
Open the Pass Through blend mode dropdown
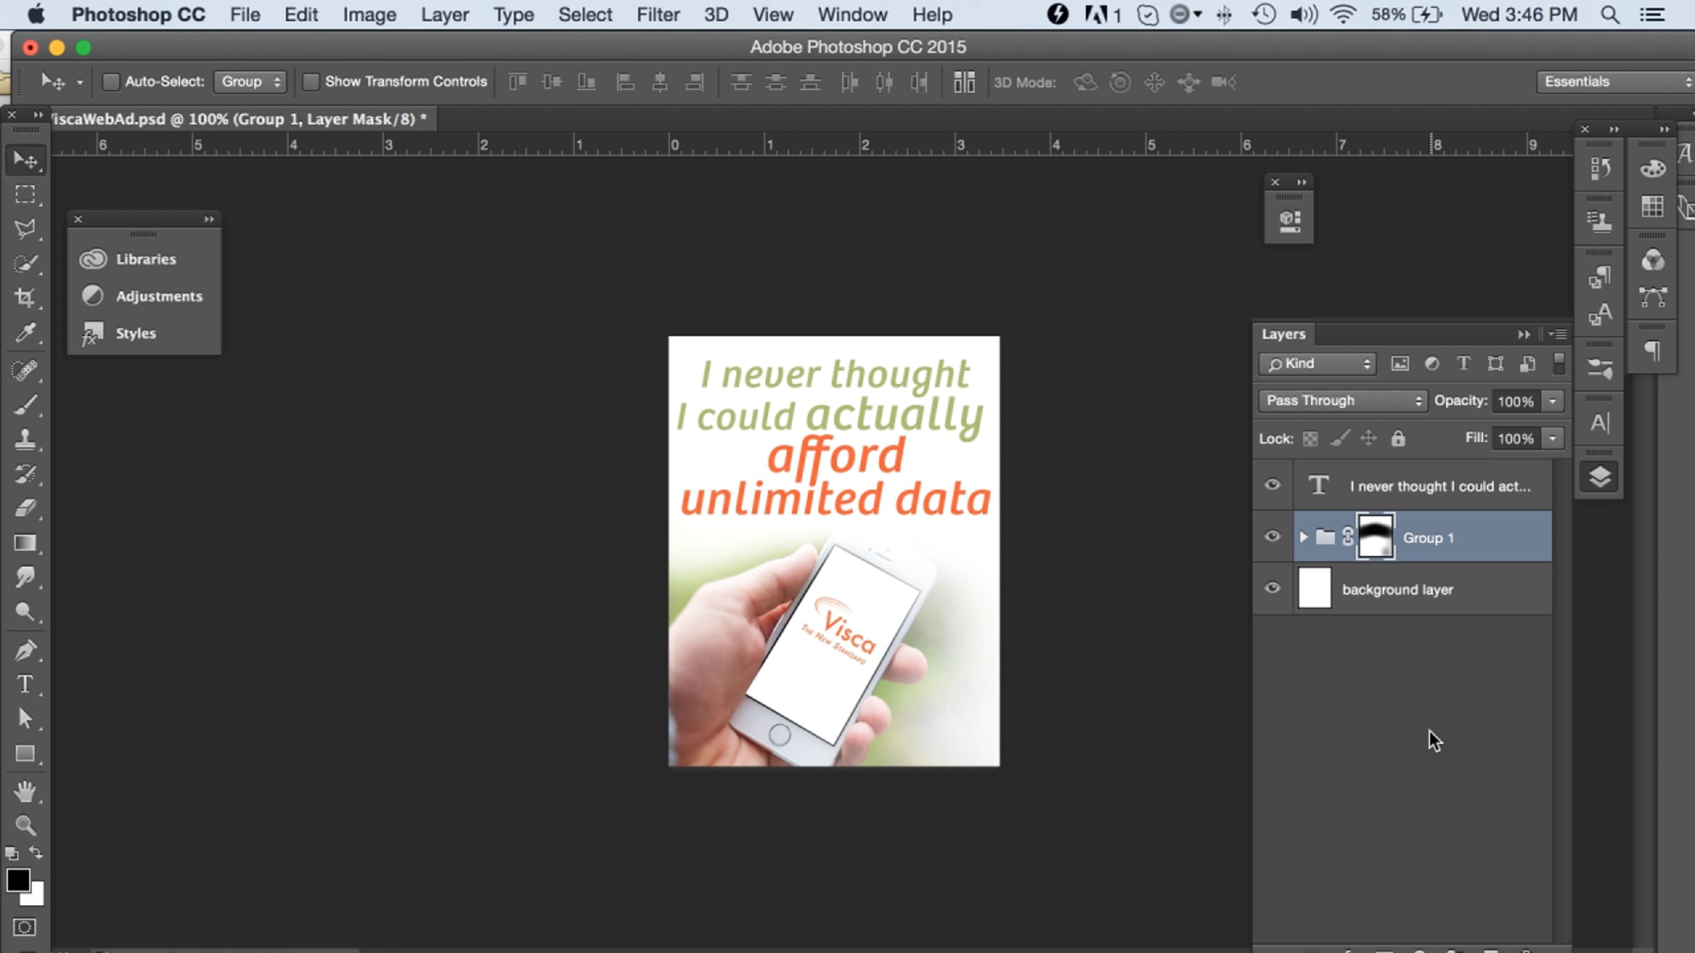click(x=1342, y=401)
